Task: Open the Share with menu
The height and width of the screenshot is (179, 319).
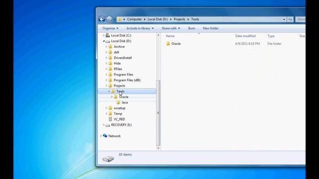Action: tap(171, 28)
